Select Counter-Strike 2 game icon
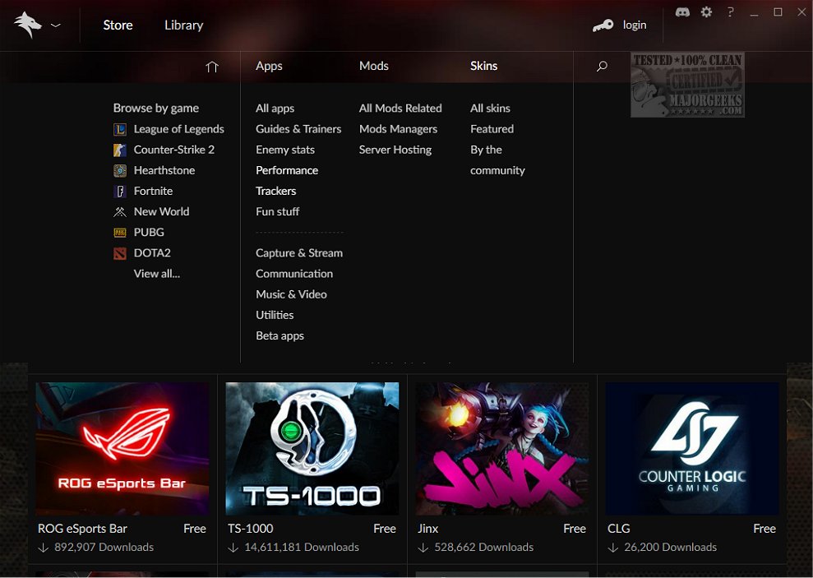The height and width of the screenshot is (578, 813). click(x=120, y=150)
